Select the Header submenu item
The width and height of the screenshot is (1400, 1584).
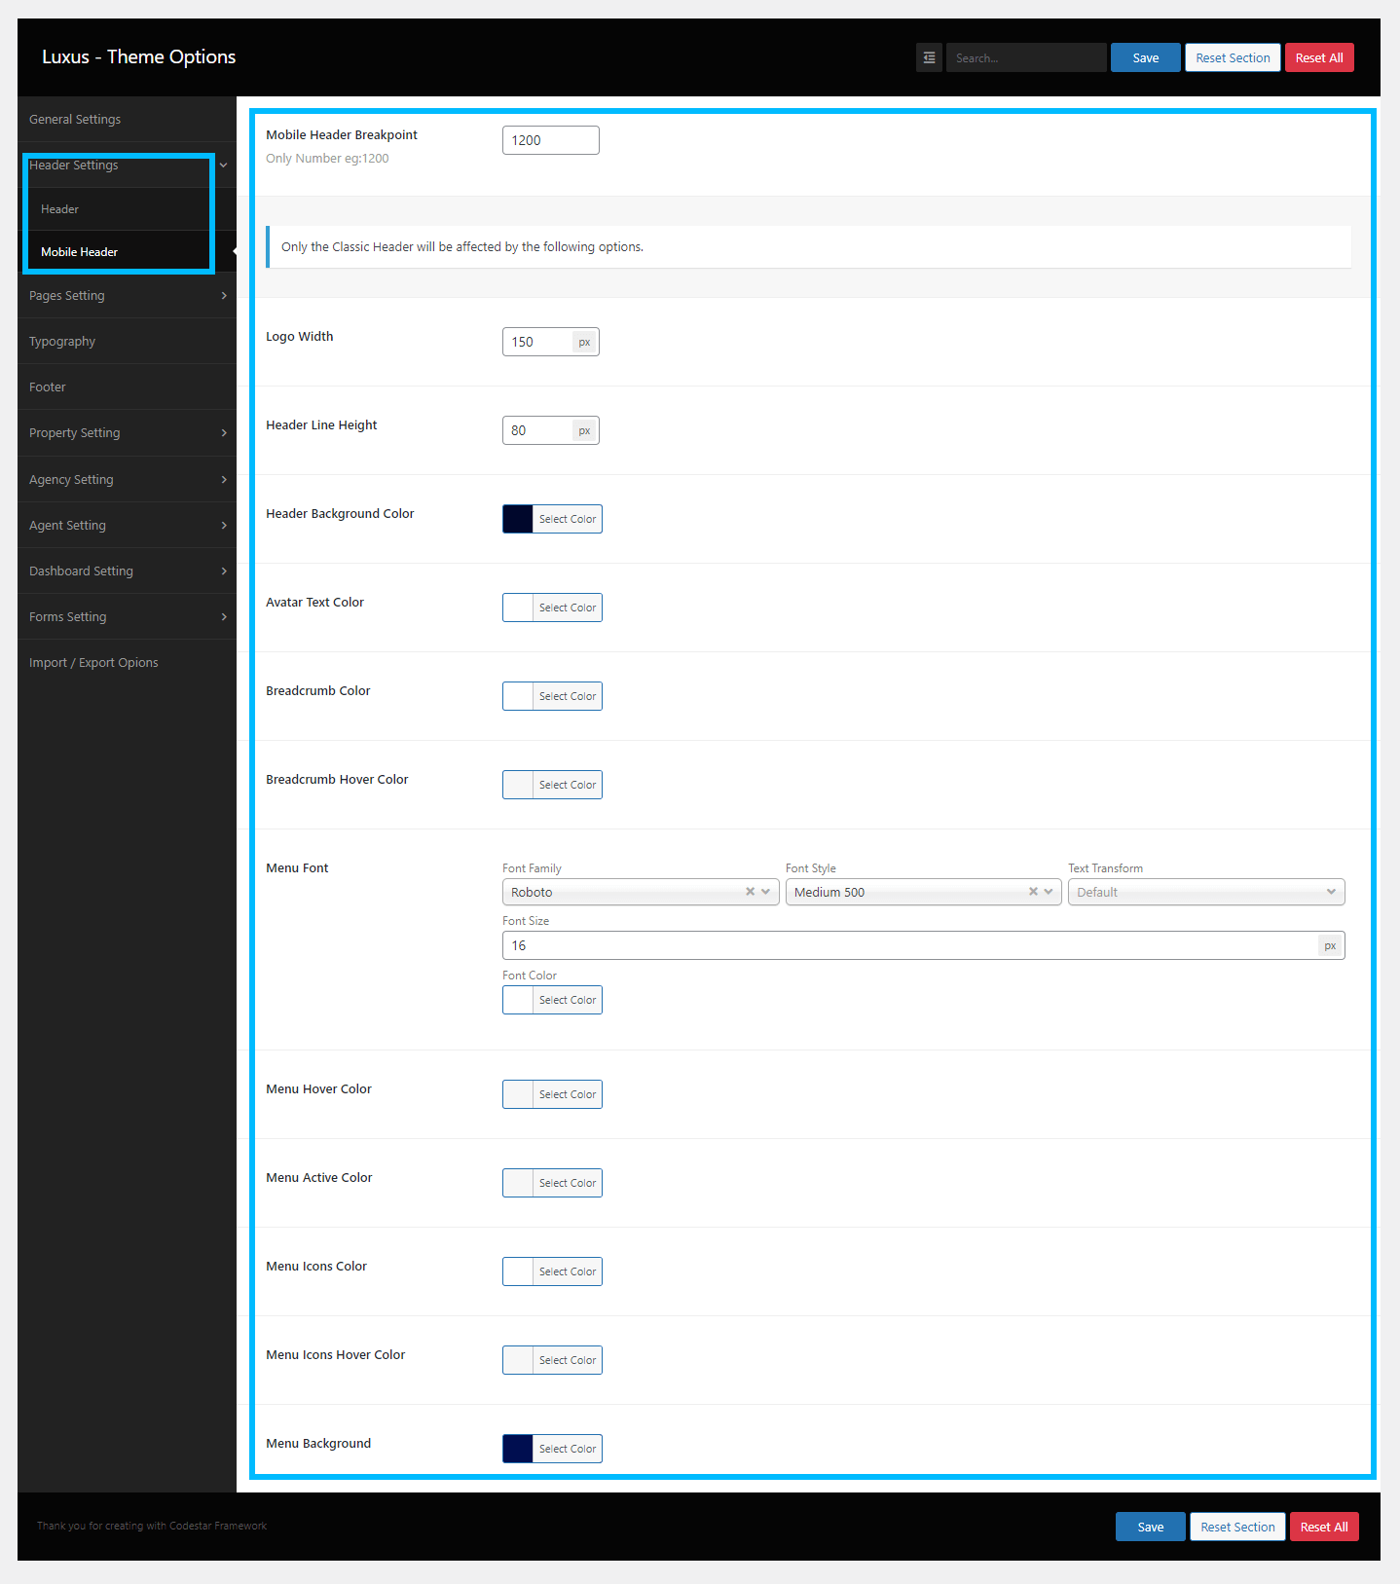60,209
